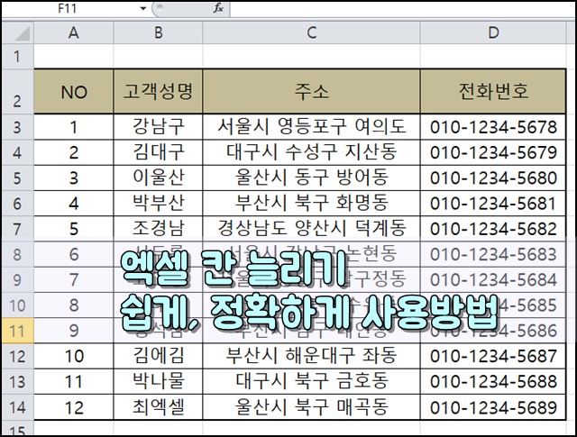Select the cell with name 박부산
The image size is (577, 437).
(x=159, y=204)
